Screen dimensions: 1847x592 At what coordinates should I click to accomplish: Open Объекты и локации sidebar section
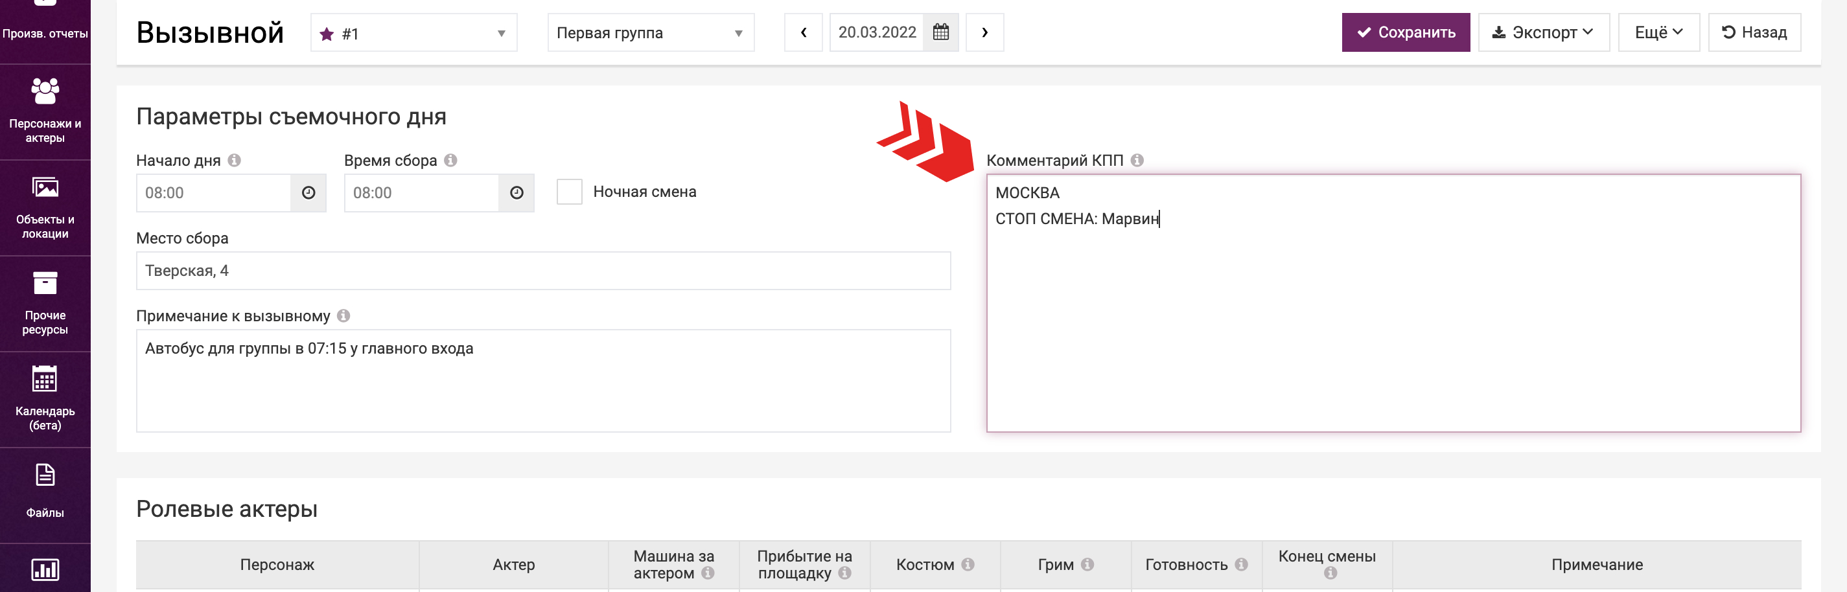coord(45,208)
